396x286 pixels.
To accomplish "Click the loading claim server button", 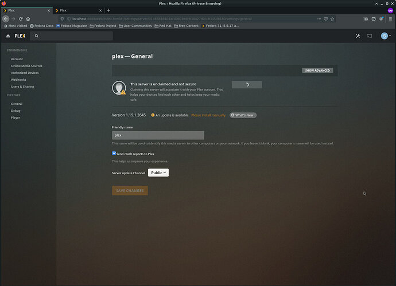I will (x=247, y=85).
